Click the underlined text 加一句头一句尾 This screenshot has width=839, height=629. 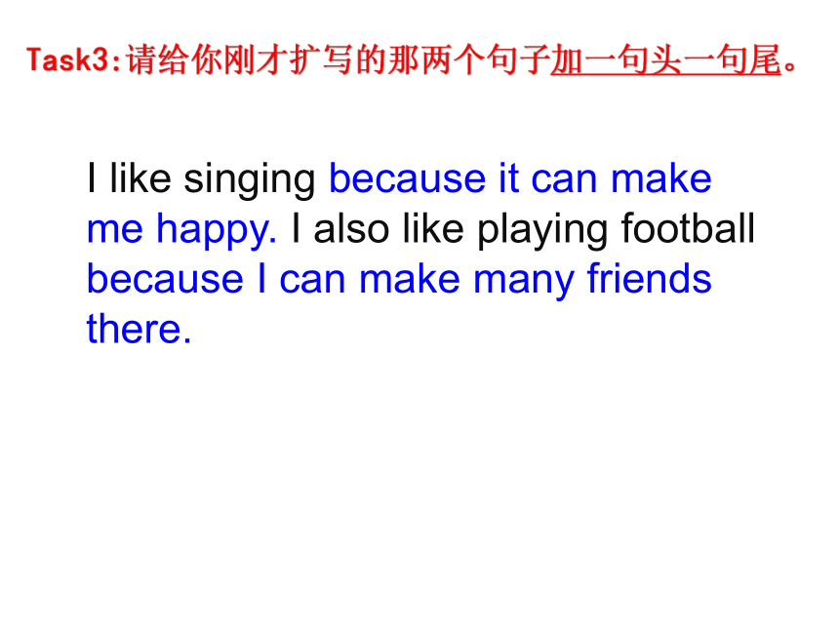coord(666,59)
